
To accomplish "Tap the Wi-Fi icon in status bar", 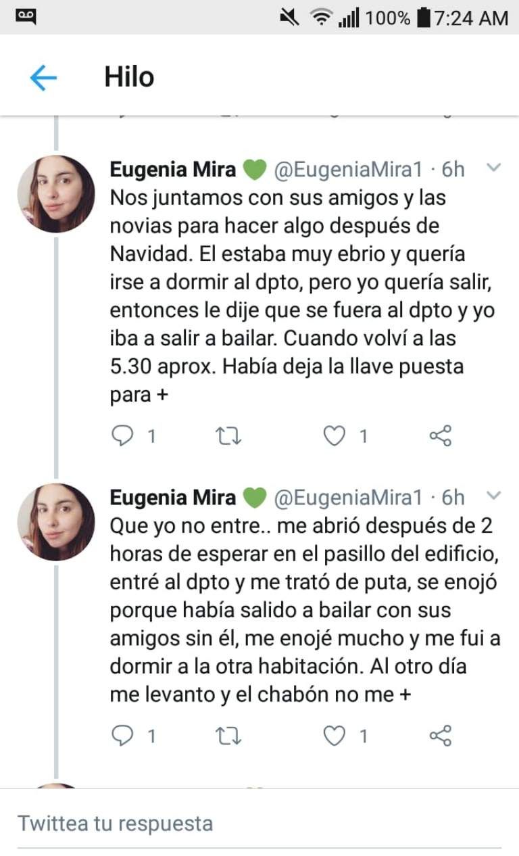I will (322, 18).
